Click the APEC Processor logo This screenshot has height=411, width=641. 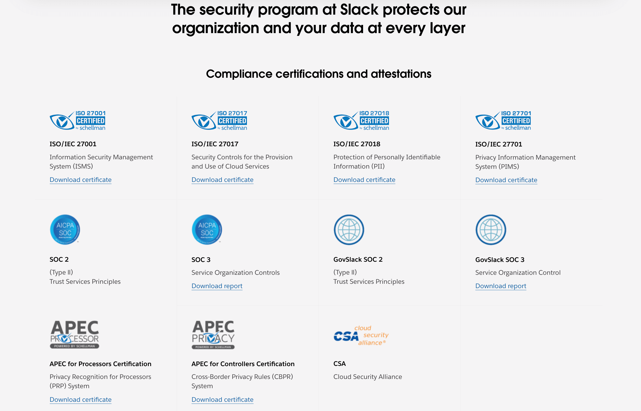pos(74,334)
